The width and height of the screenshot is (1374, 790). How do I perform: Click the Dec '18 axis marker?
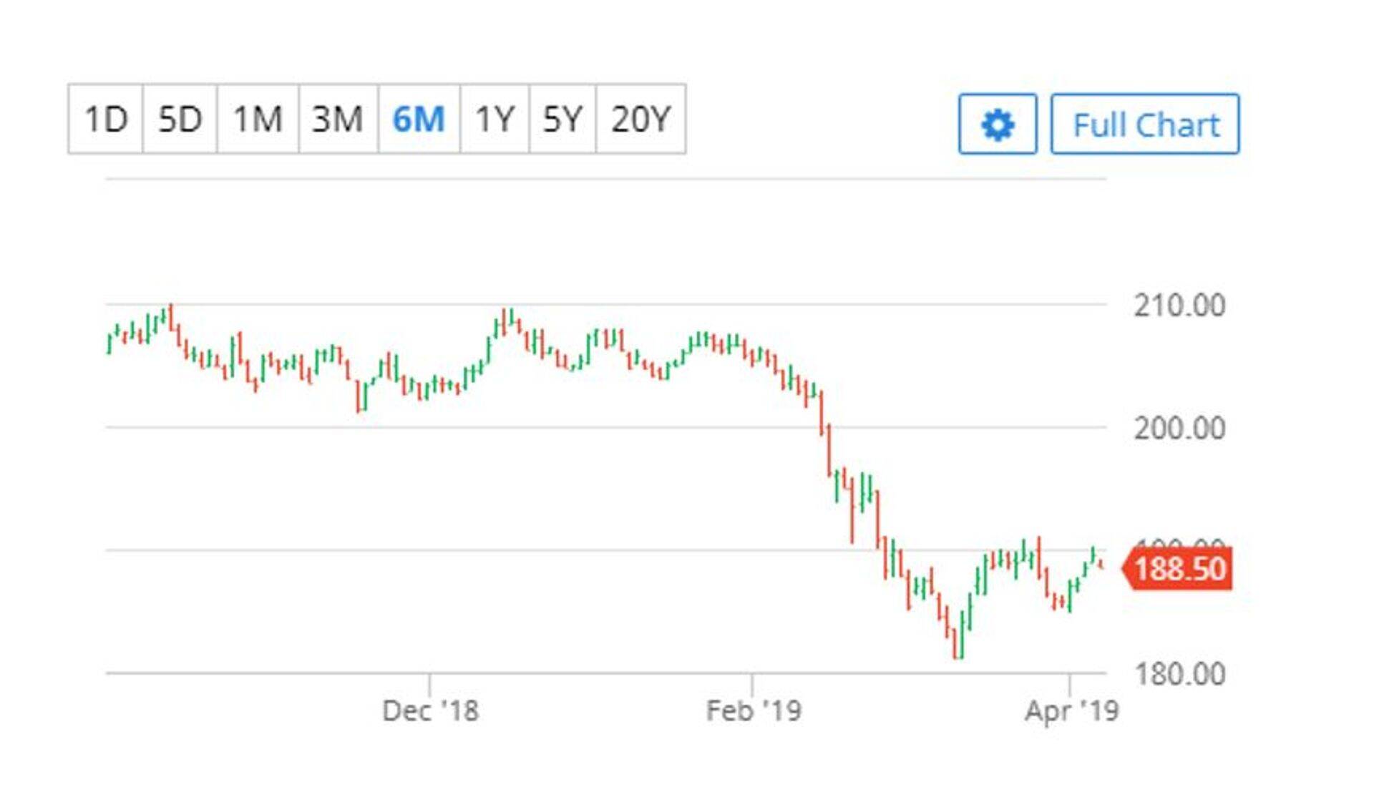(x=430, y=711)
